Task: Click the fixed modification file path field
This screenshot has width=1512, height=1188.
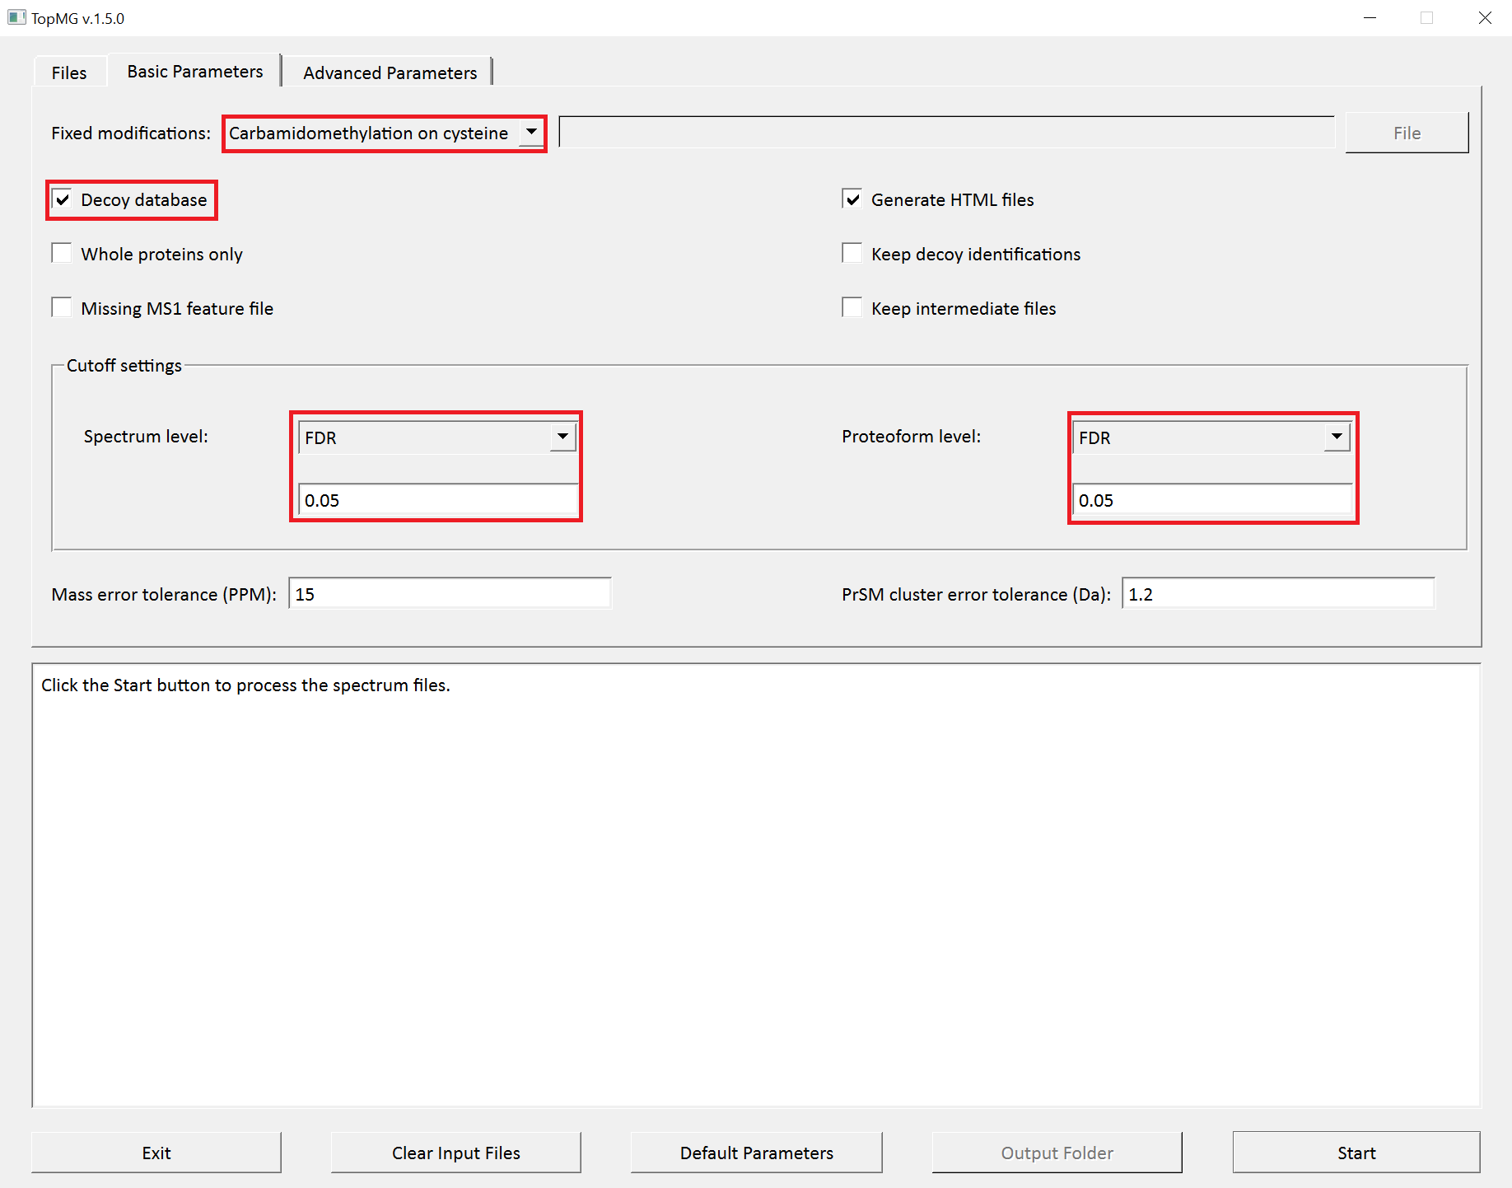Action: pyautogui.click(x=947, y=132)
